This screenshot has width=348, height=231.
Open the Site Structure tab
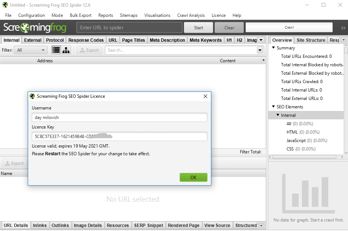coord(311,40)
